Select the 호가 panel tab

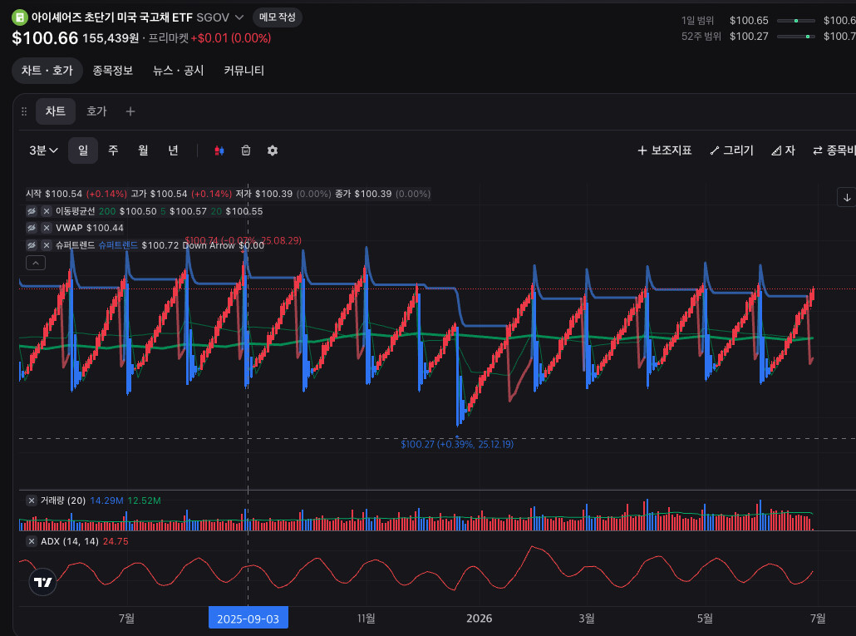pos(96,111)
